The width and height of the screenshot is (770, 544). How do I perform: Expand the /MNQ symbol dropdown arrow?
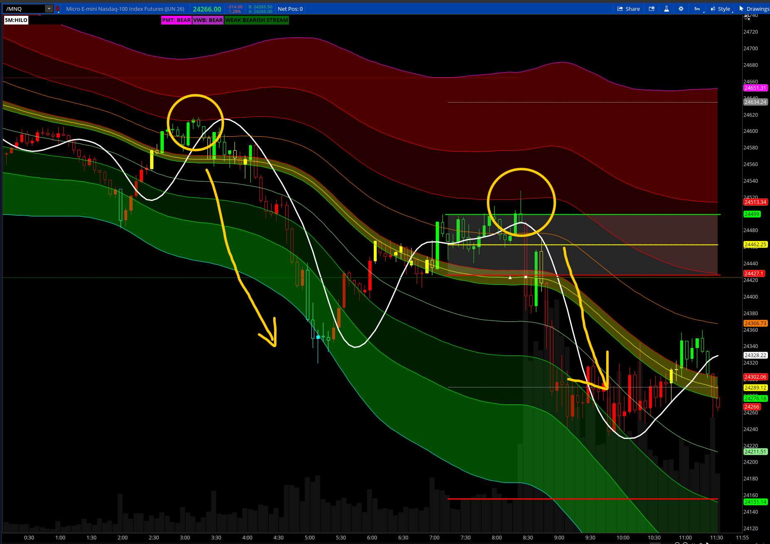[49, 9]
